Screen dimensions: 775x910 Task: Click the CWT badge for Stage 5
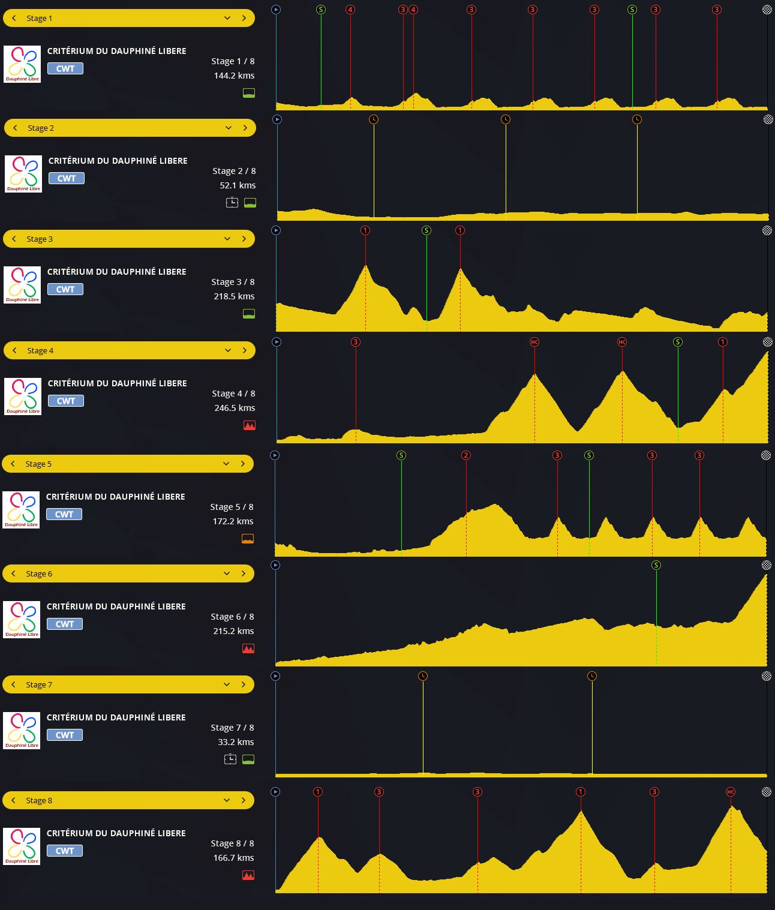[64, 514]
